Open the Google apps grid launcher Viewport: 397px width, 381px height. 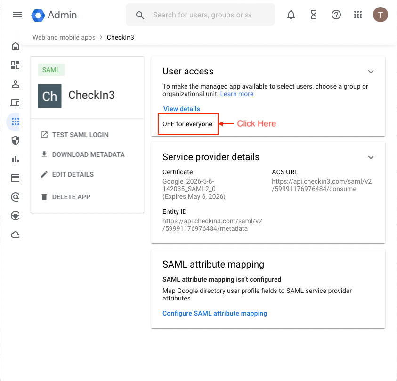358,15
